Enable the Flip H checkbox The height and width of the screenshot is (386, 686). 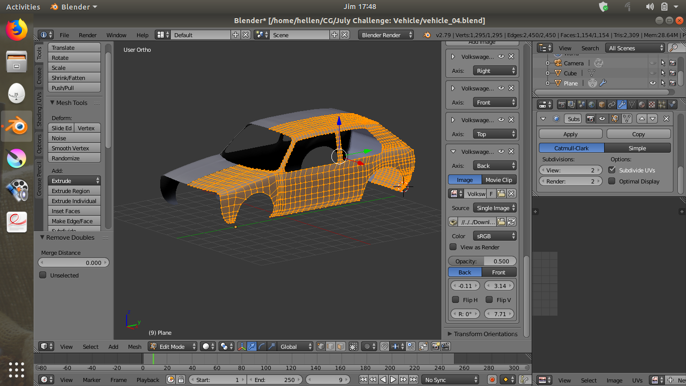point(455,300)
